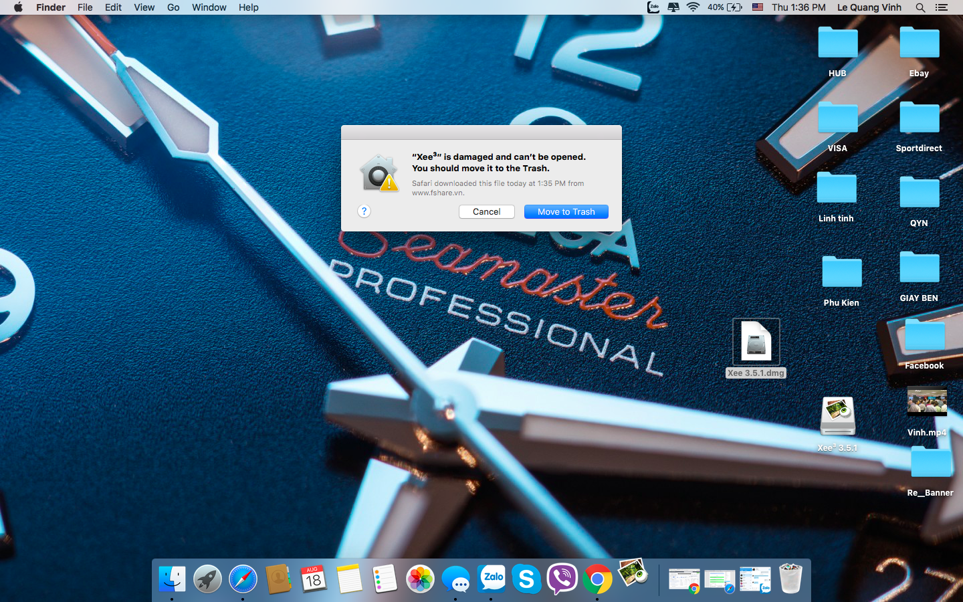Open the dialog help question mark
The width and height of the screenshot is (963, 602).
[364, 211]
